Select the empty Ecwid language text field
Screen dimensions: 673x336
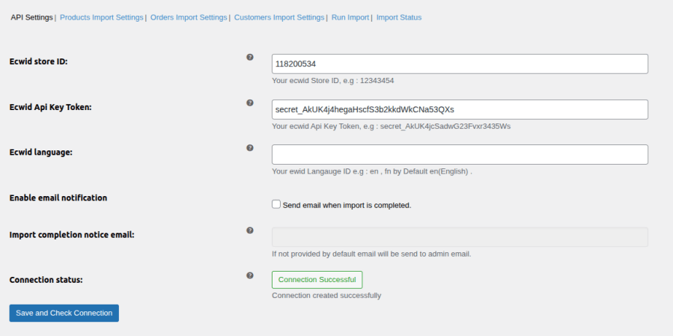click(x=459, y=155)
